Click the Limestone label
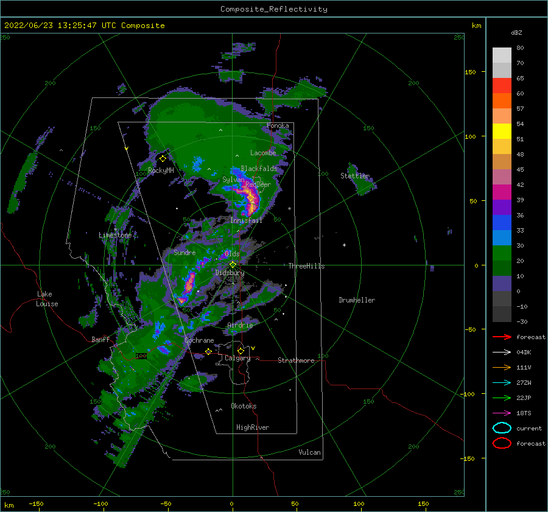 [x=115, y=235]
